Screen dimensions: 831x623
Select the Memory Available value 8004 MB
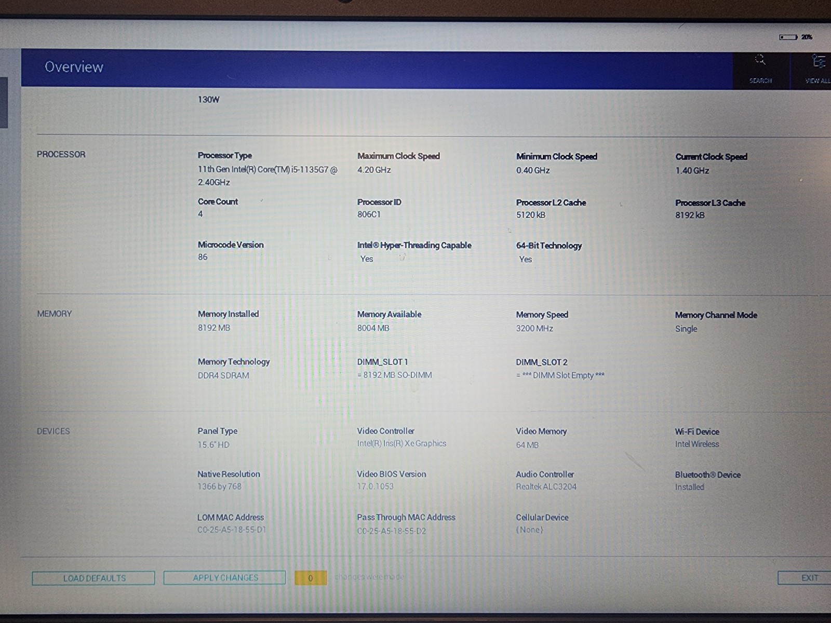[373, 328]
